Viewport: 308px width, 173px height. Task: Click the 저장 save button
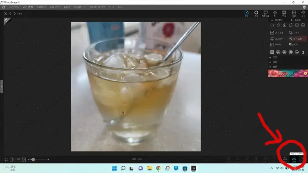[x=294, y=159]
